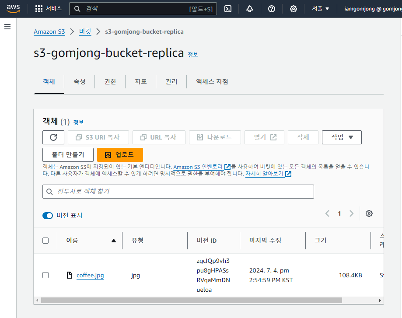Click the 2024. 7. 4. pm date cell
The height and width of the screenshot is (318, 402).
click(271, 275)
